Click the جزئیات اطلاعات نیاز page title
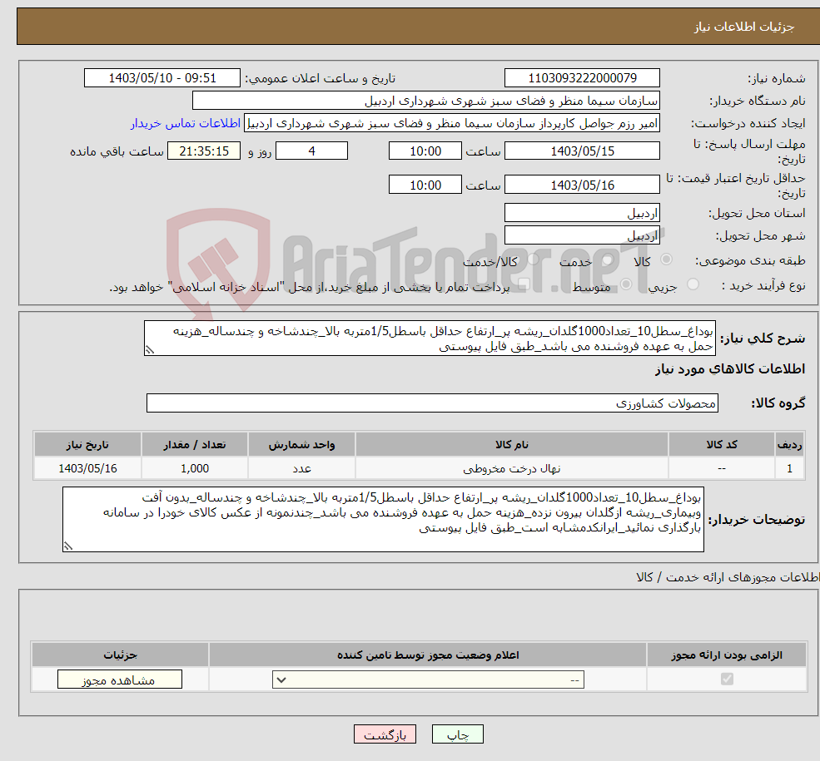This screenshot has height=761, width=820. [x=744, y=27]
